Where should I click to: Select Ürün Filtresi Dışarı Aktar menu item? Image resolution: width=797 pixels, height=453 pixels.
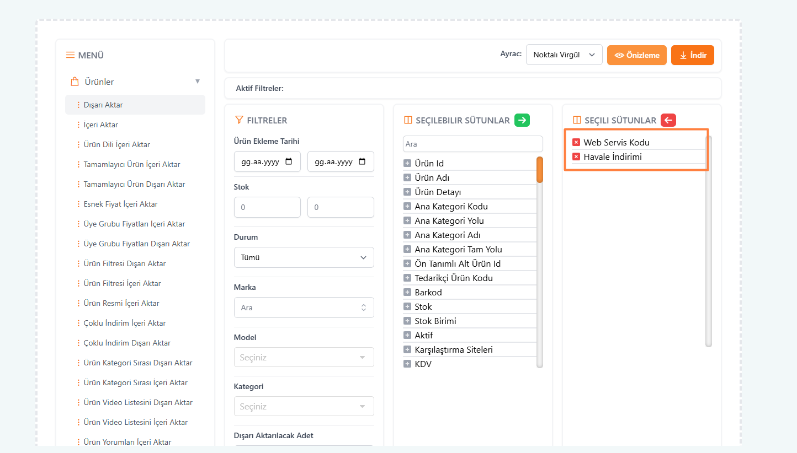(124, 263)
